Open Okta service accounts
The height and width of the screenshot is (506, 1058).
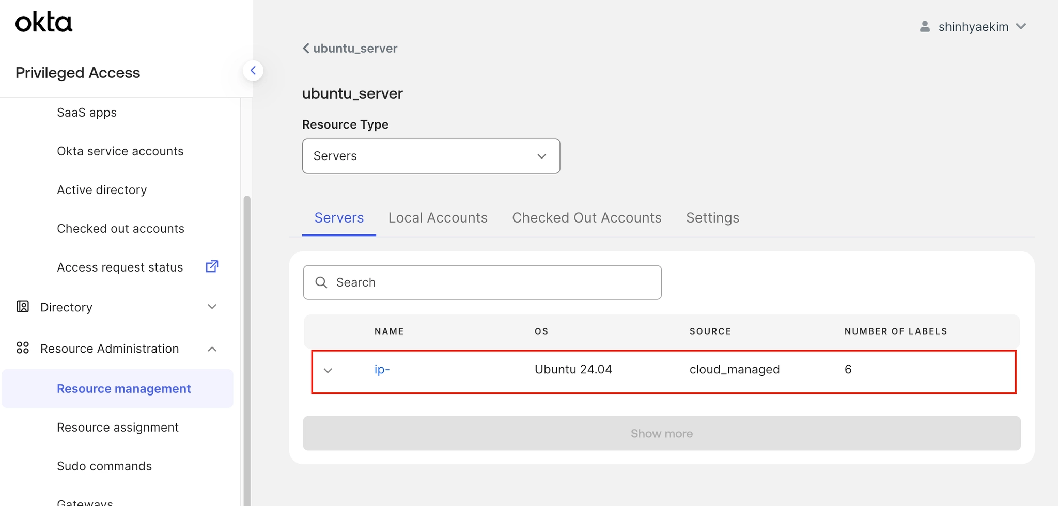tap(120, 151)
